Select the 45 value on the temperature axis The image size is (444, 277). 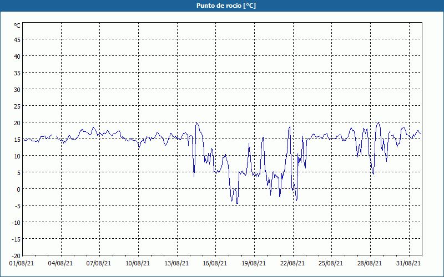(x=17, y=40)
